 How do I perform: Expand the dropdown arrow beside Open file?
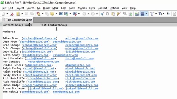[x=22, y=14]
